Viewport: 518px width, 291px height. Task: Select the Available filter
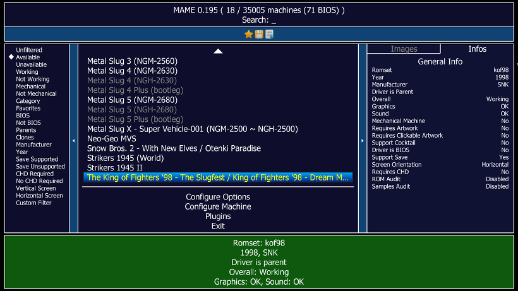coord(28,57)
